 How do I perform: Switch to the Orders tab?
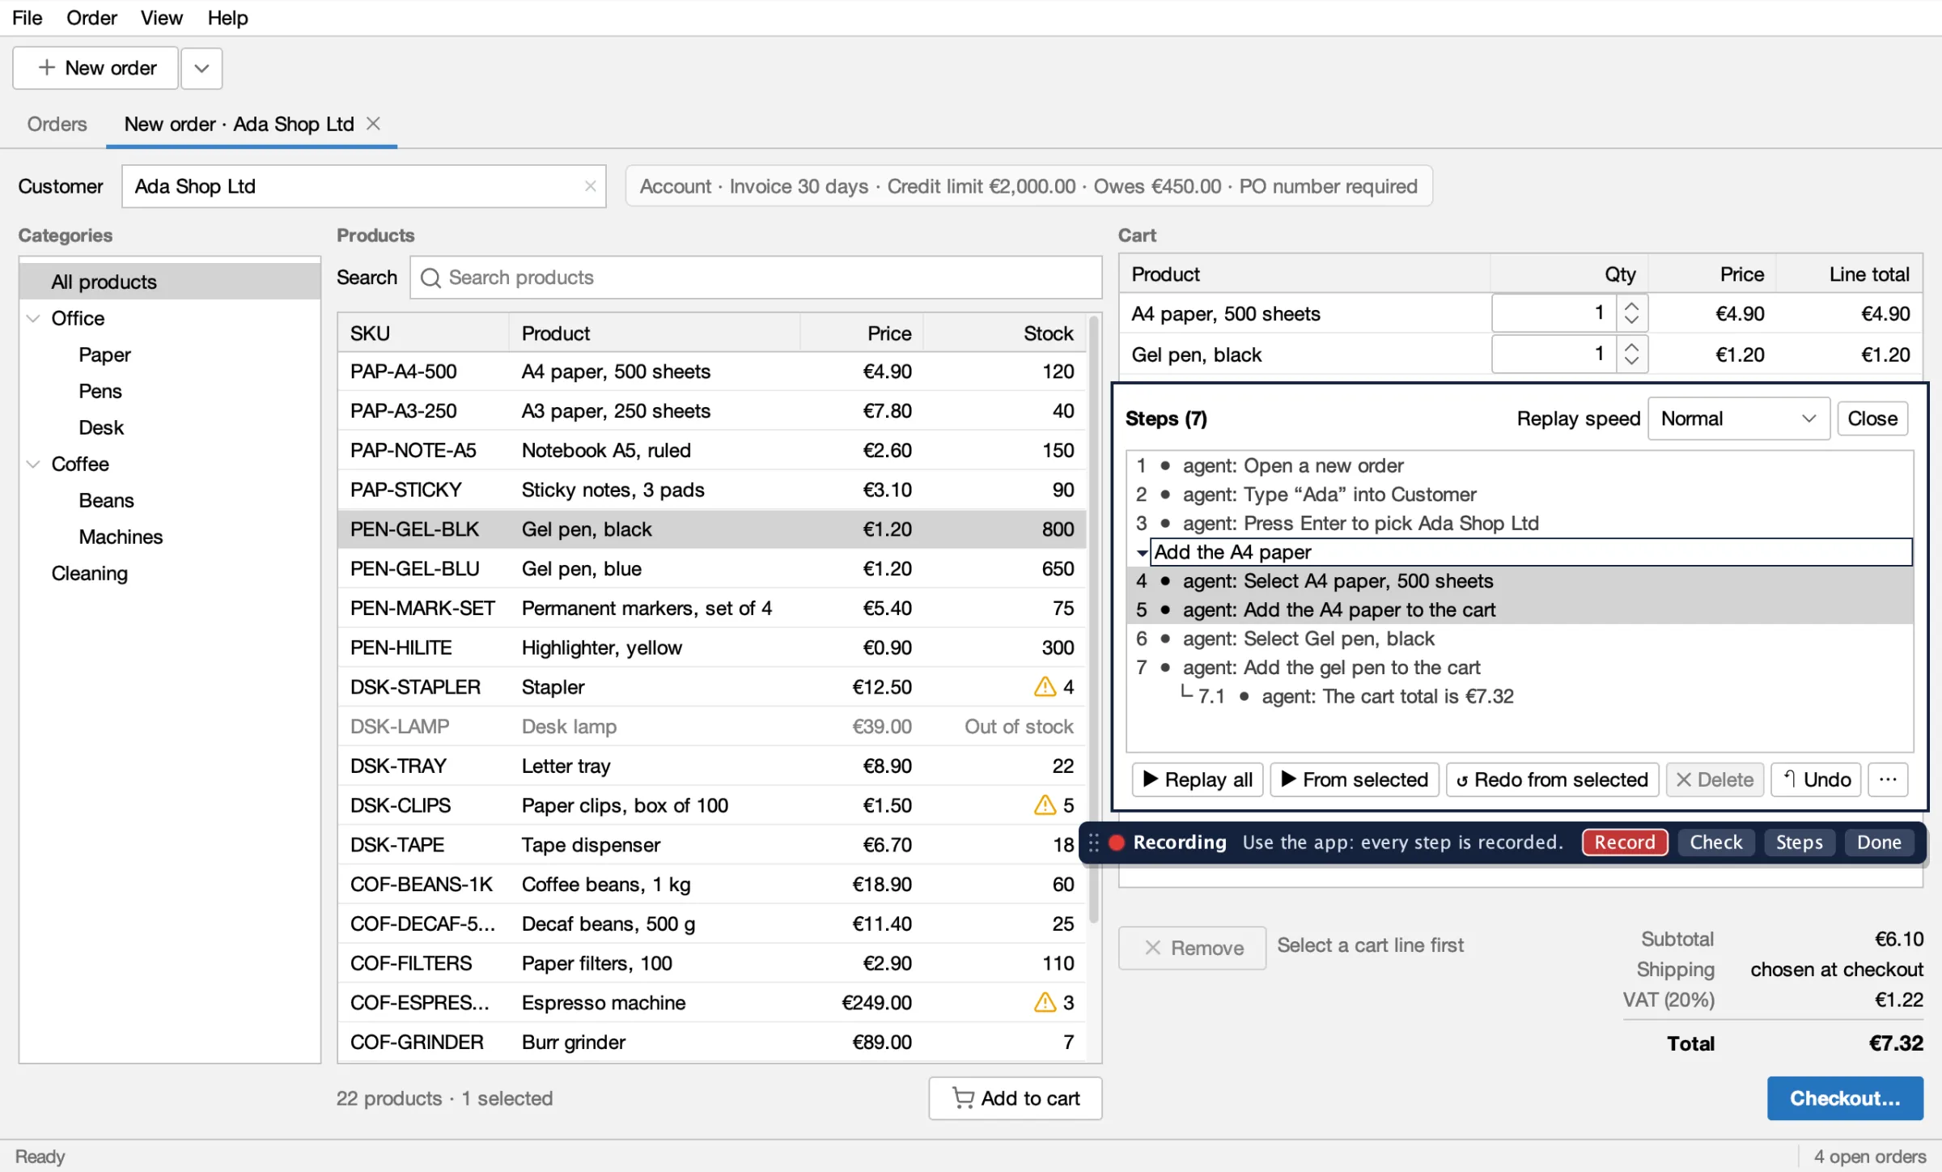pyautogui.click(x=57, y=124)
